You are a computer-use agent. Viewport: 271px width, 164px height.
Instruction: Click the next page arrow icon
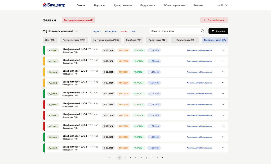click(157, 157)
